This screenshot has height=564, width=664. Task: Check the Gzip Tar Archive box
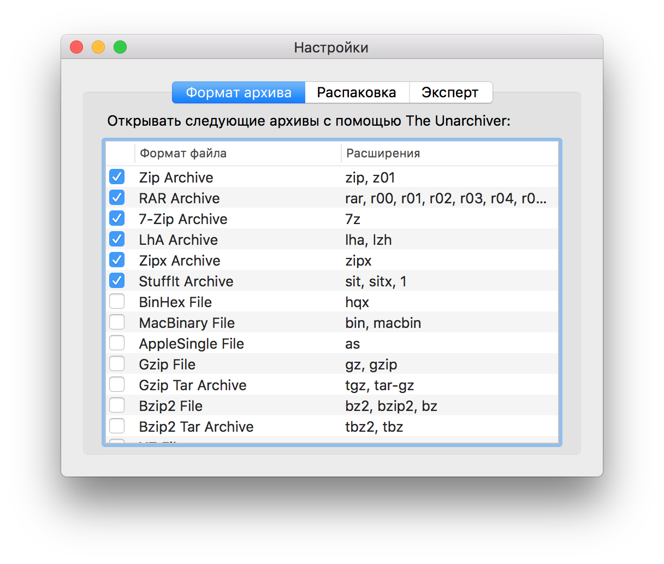click(117, 385)
